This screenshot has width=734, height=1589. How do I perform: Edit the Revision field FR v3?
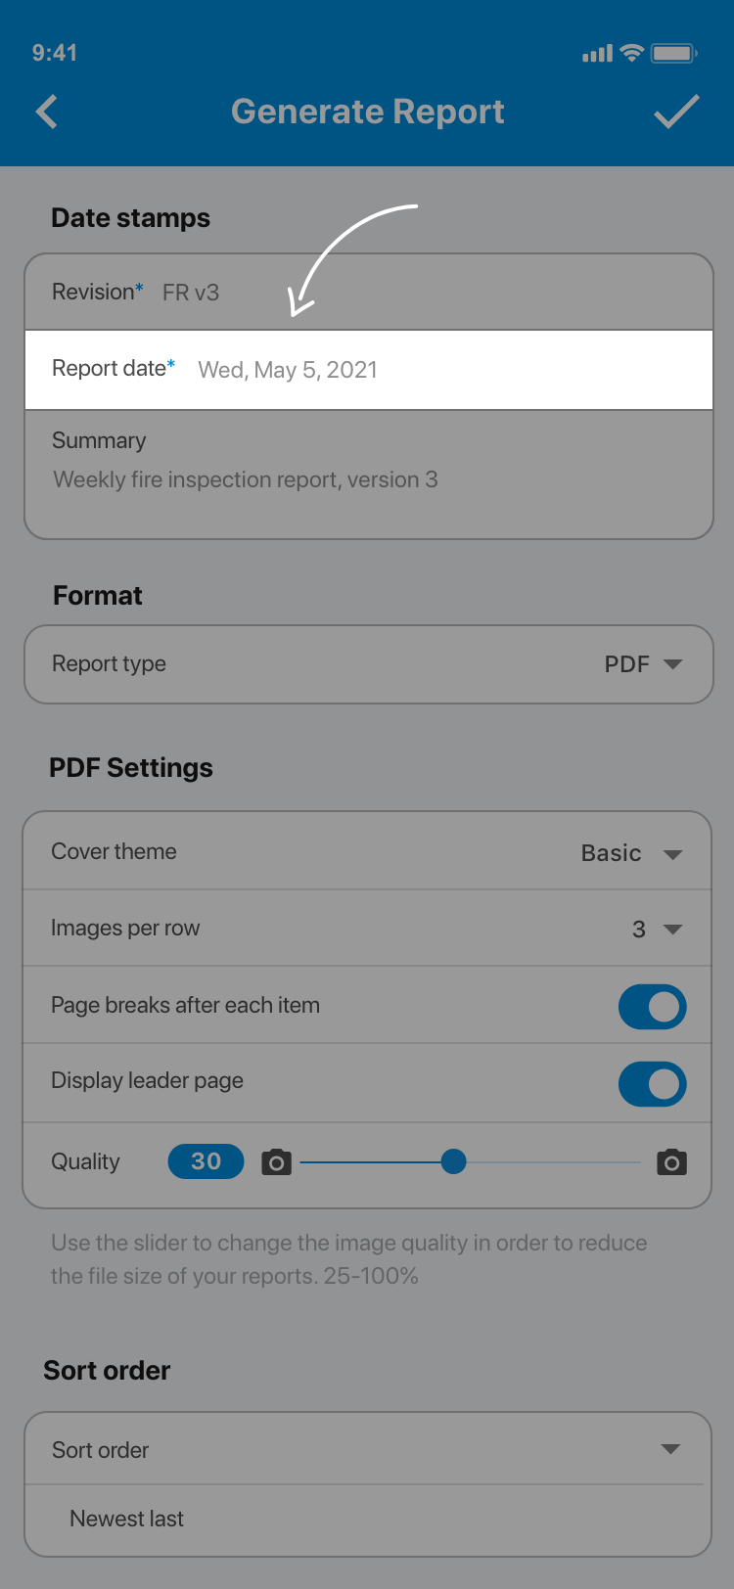coord(191,293)
